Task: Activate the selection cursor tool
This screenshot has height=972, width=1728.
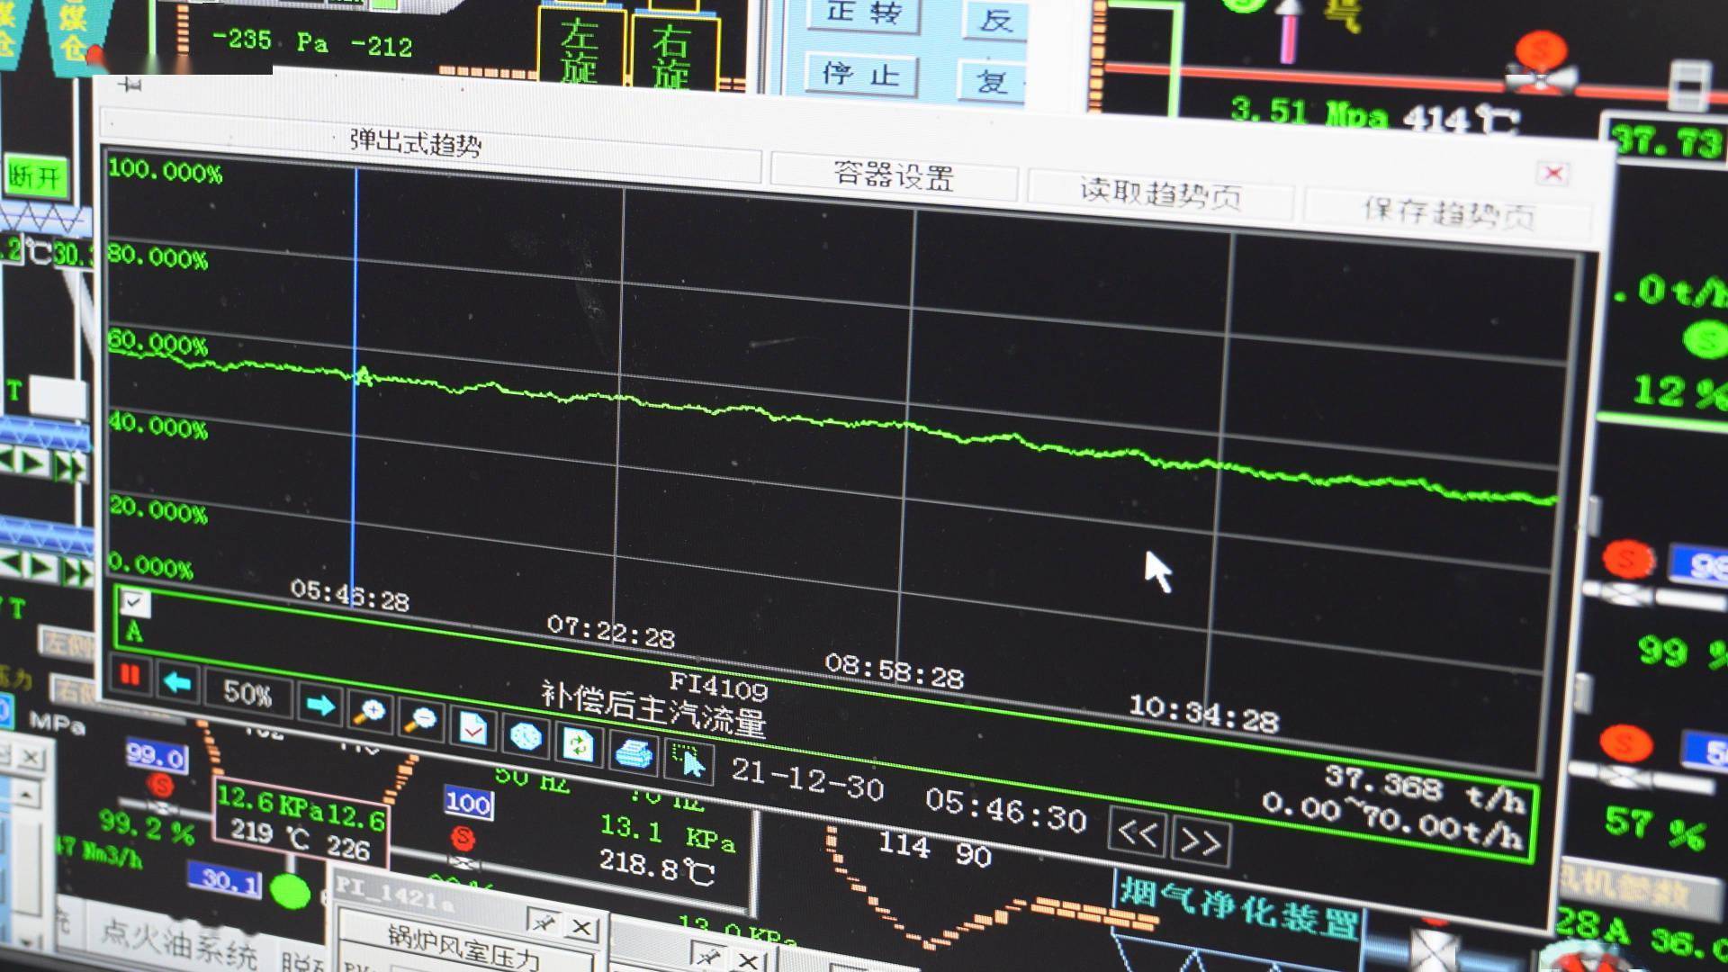Action: [689, 761]
